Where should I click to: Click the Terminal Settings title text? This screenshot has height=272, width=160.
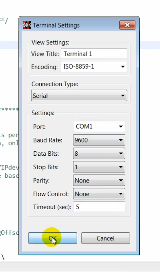pyautogui.click(x=56, y=25)
